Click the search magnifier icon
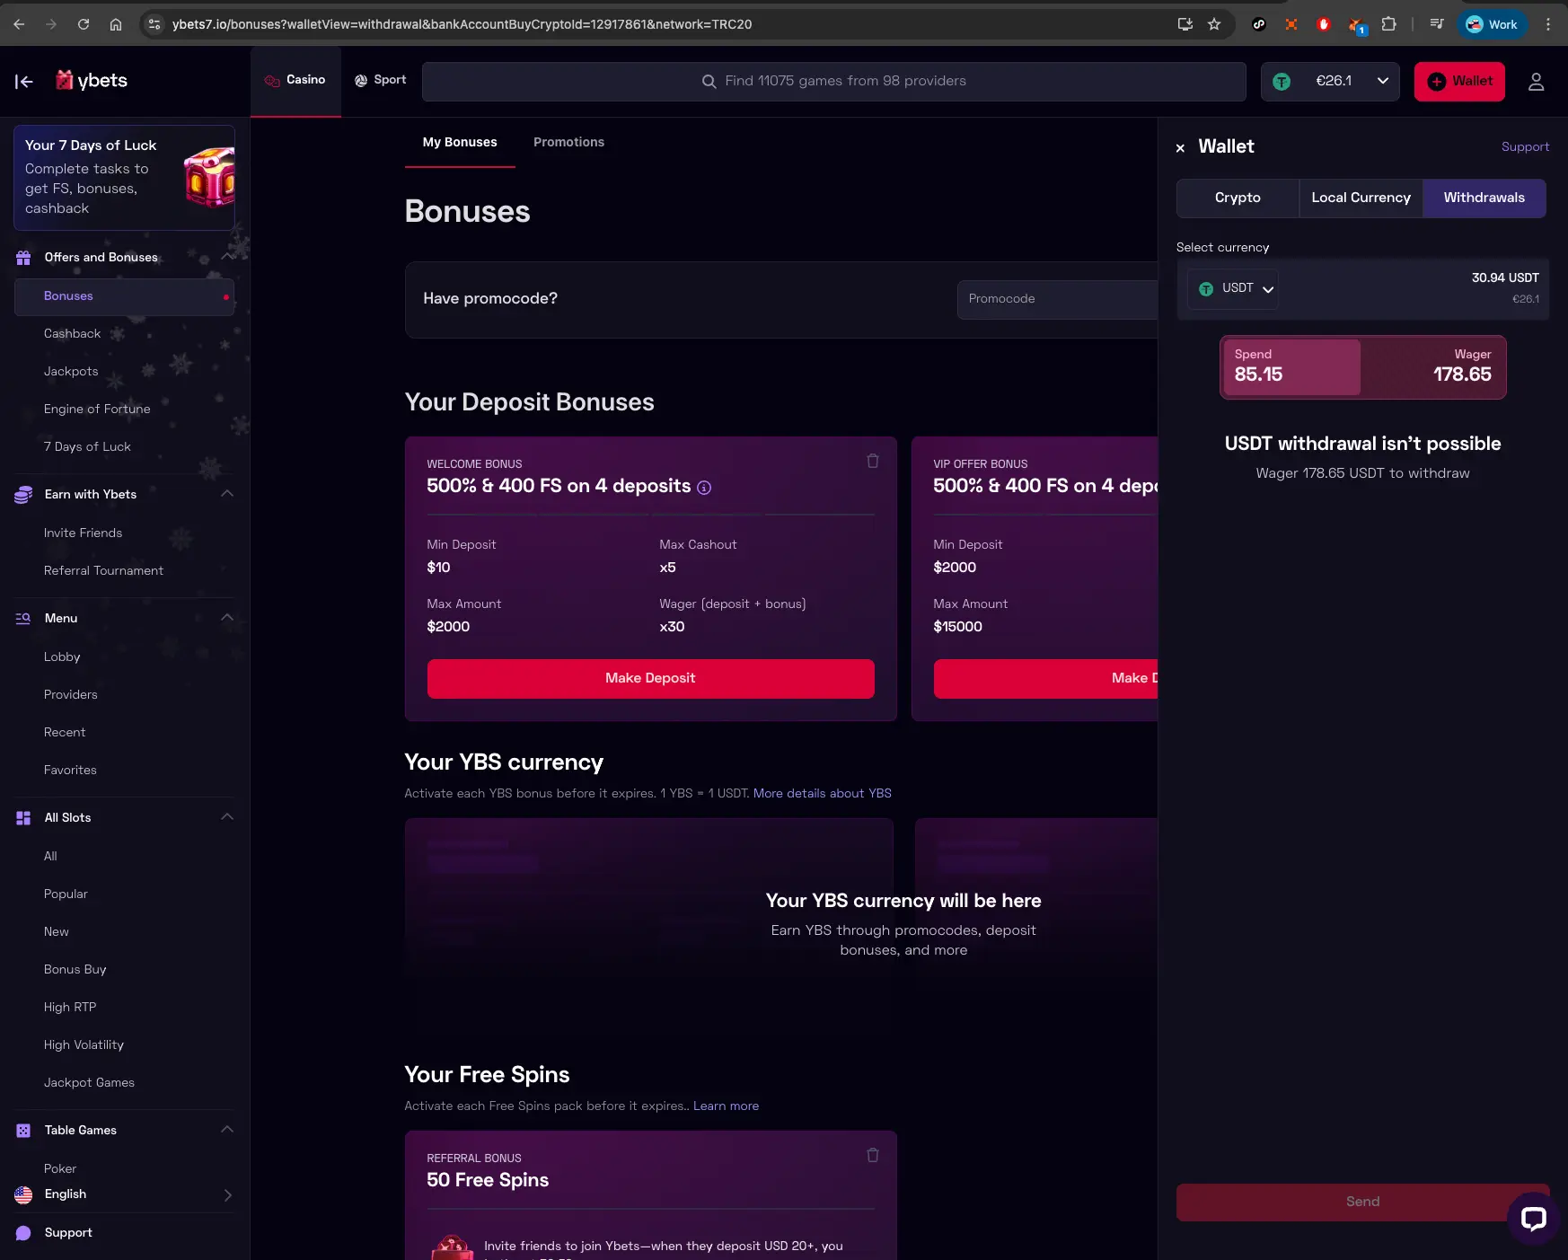This screenshot has width=1568, height=1260. (709, 82)
